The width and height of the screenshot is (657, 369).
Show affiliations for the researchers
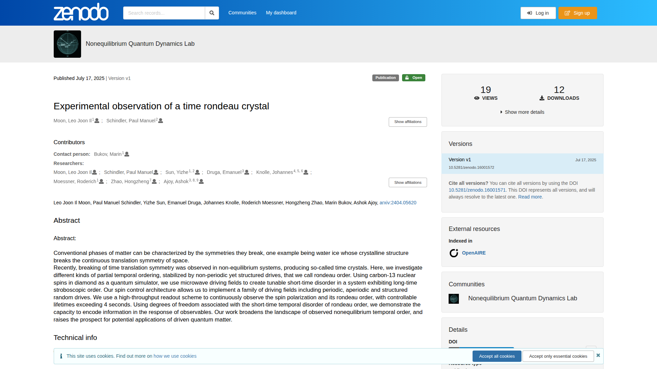tap(408, 182)
